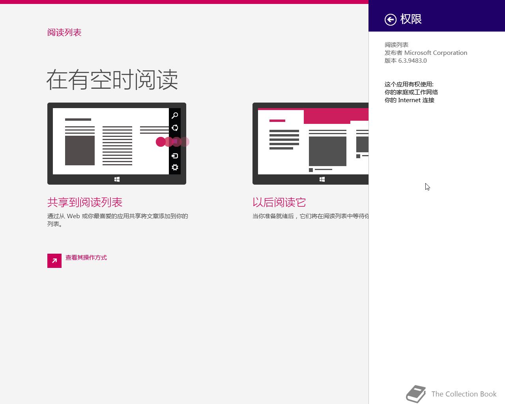Click the version '版本 6.3.9483.0' text
Viewport: 505px width, 404px height.
click(x=406, y=61)
